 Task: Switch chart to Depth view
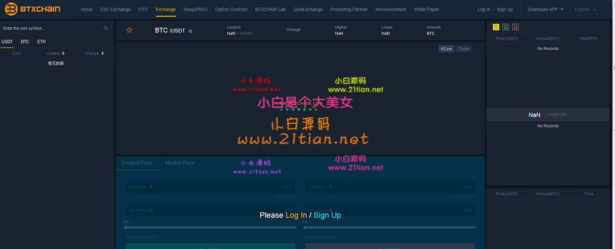(x=464, y=48)
